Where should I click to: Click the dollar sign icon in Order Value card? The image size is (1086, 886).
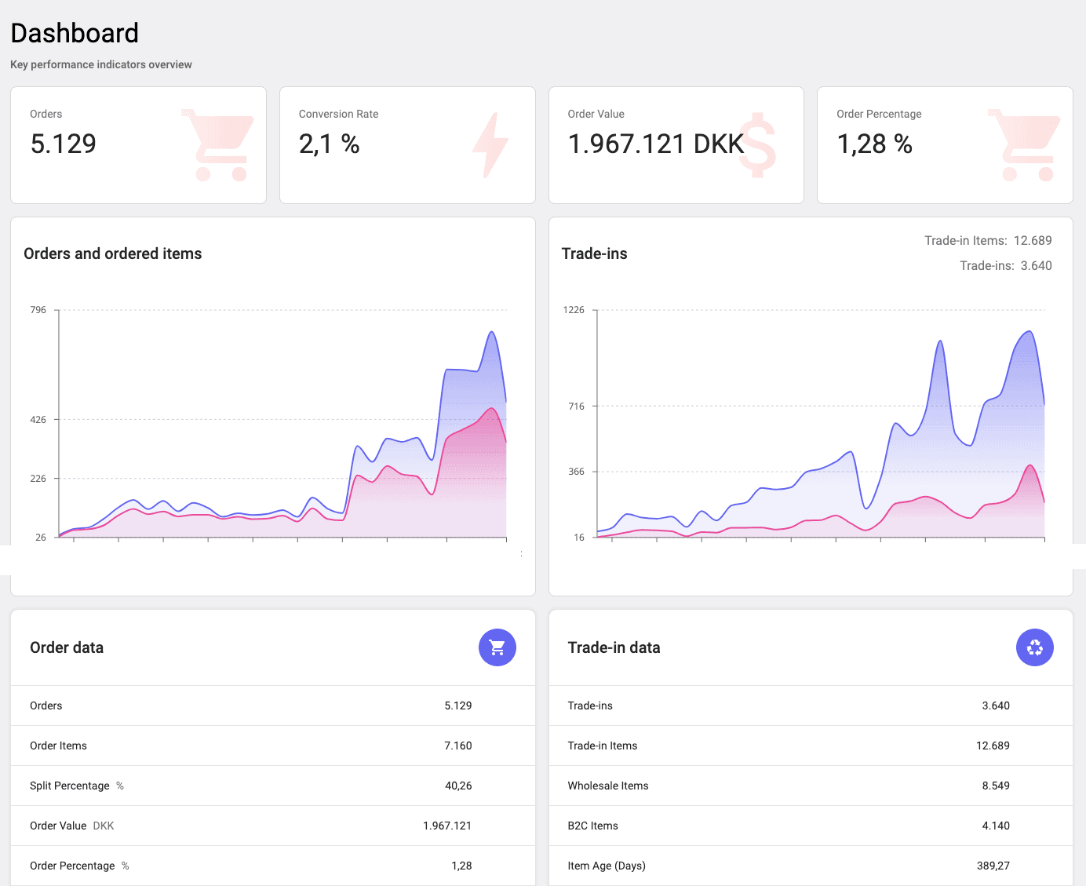pyautogui.click(x=757, y=145)
